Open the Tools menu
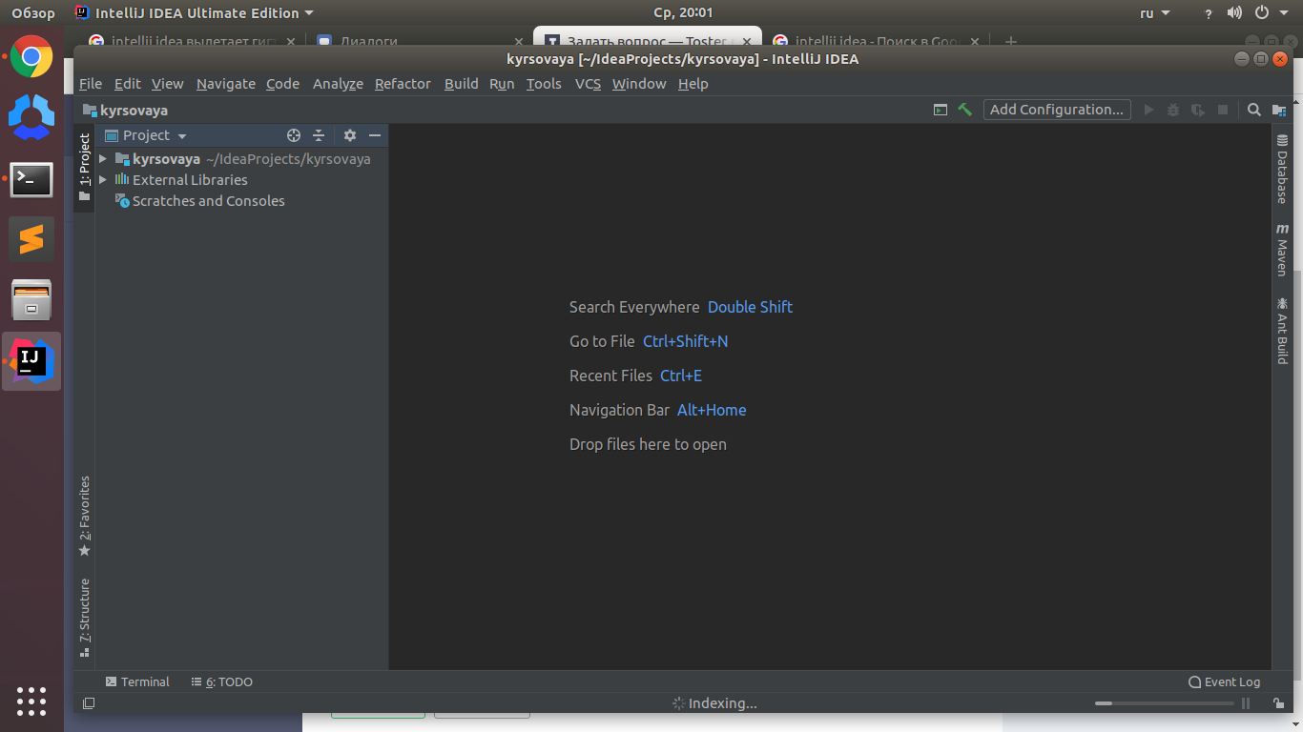Image resolution: width=1303 pixels, height=732 pixels. (544, 84)
